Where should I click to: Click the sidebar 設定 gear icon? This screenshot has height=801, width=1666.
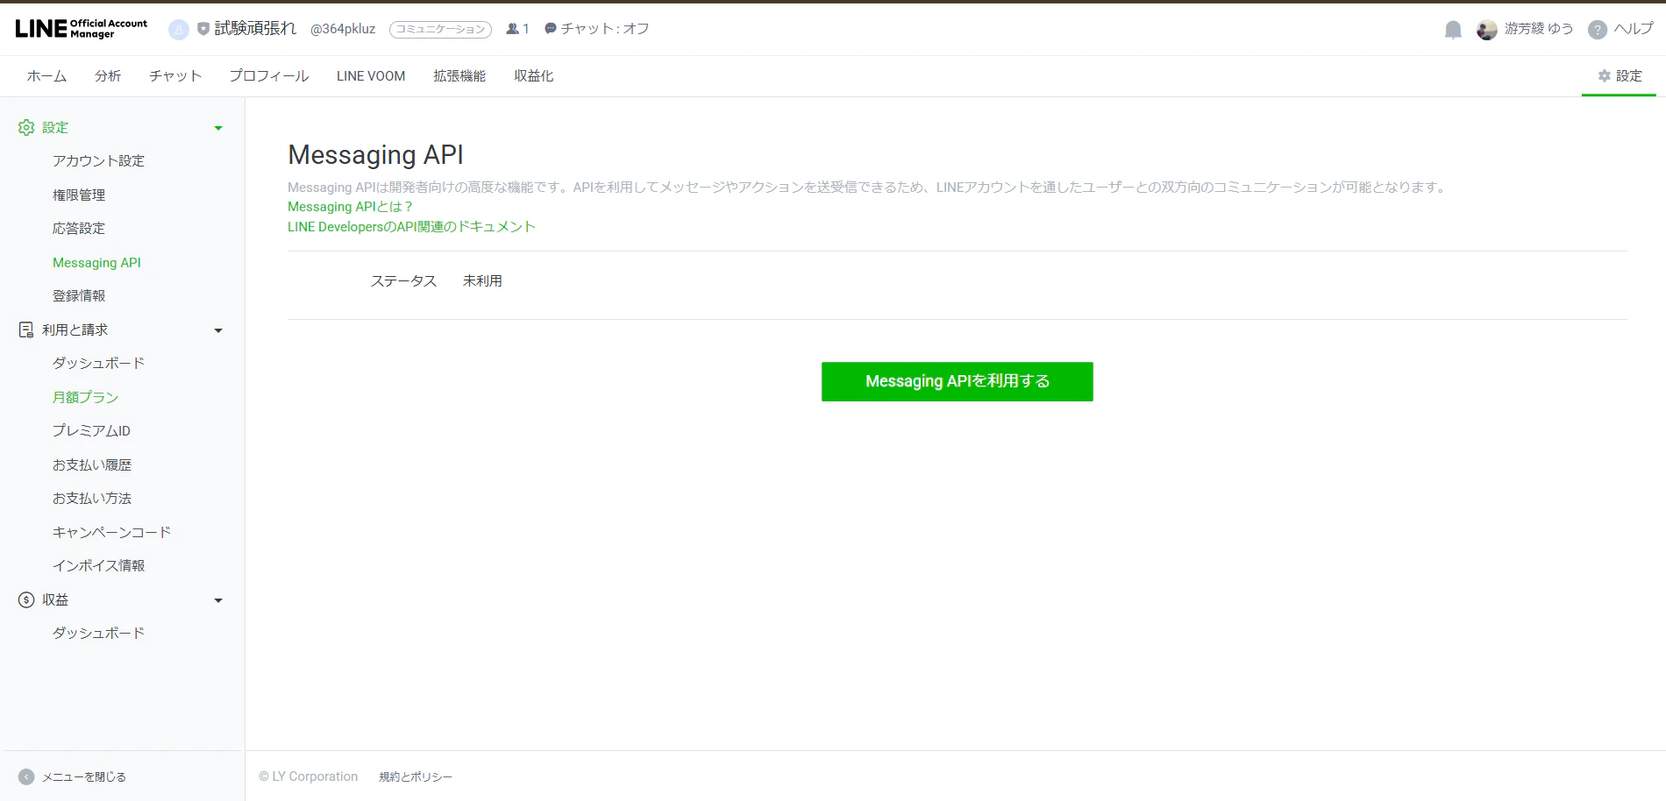[x=26, y=128]
